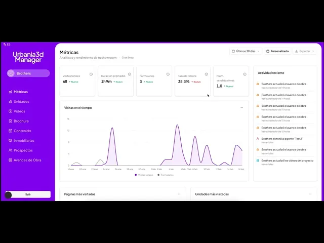Open Brochure in the sidebar
Screen dimensions: 324x243
coord(19,121)
